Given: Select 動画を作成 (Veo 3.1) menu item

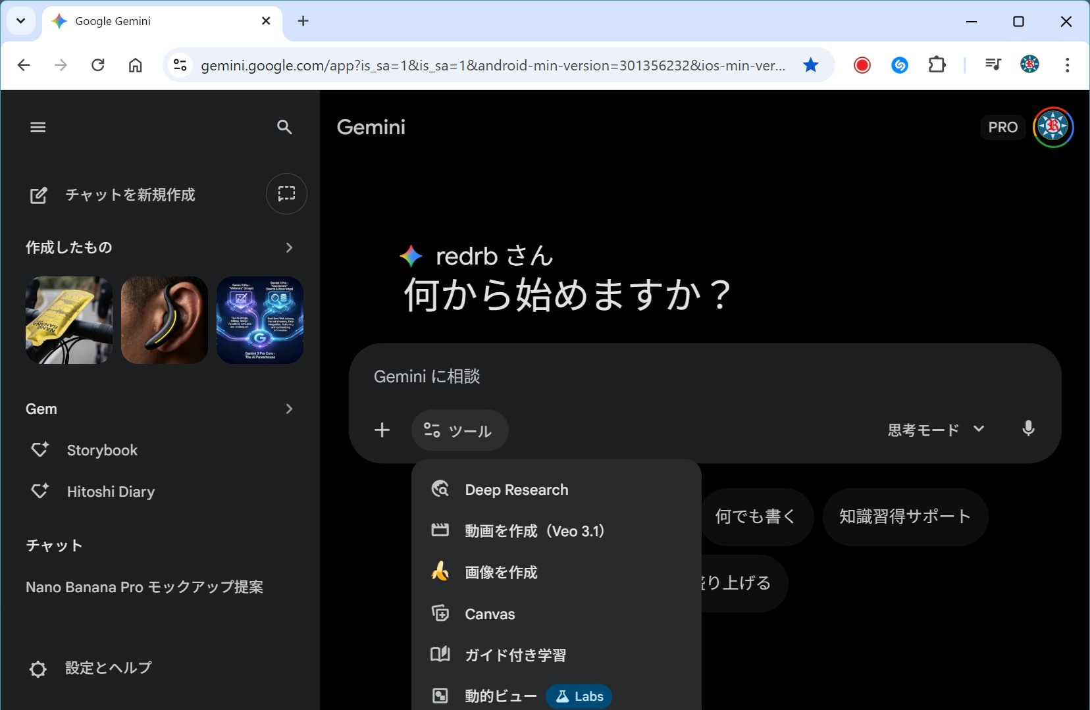Looking at the screenshot, I should [534, 531].
